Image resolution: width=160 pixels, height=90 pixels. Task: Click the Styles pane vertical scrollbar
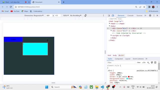[x=159, y=66]
